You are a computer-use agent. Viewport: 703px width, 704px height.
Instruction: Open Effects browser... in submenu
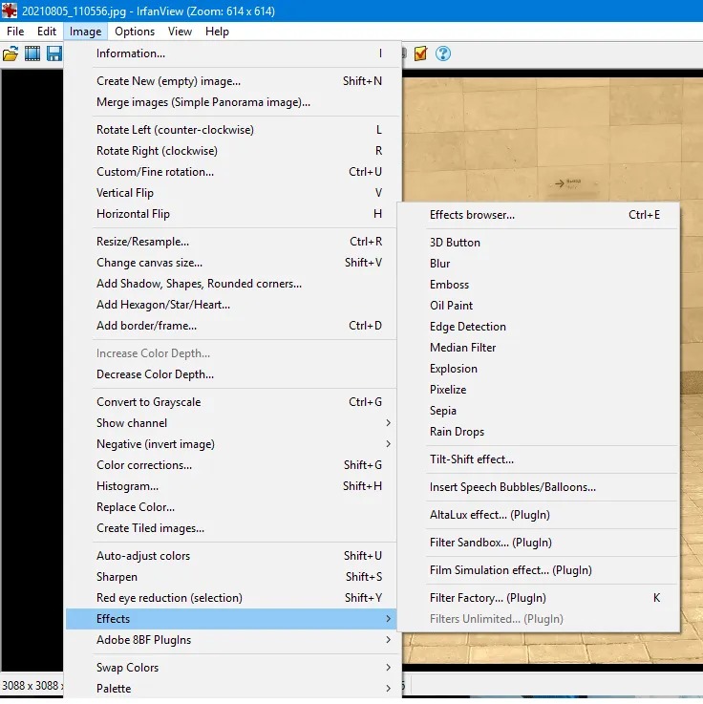pyautogui.click(x=539, y=215)
